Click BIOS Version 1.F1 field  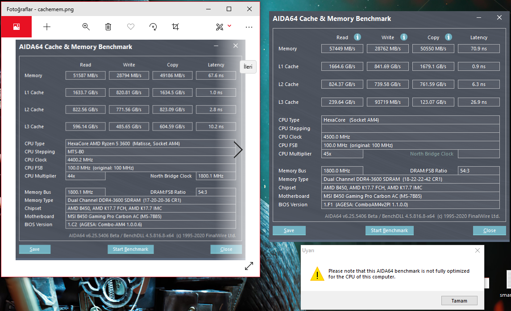(x=410, y=205)
